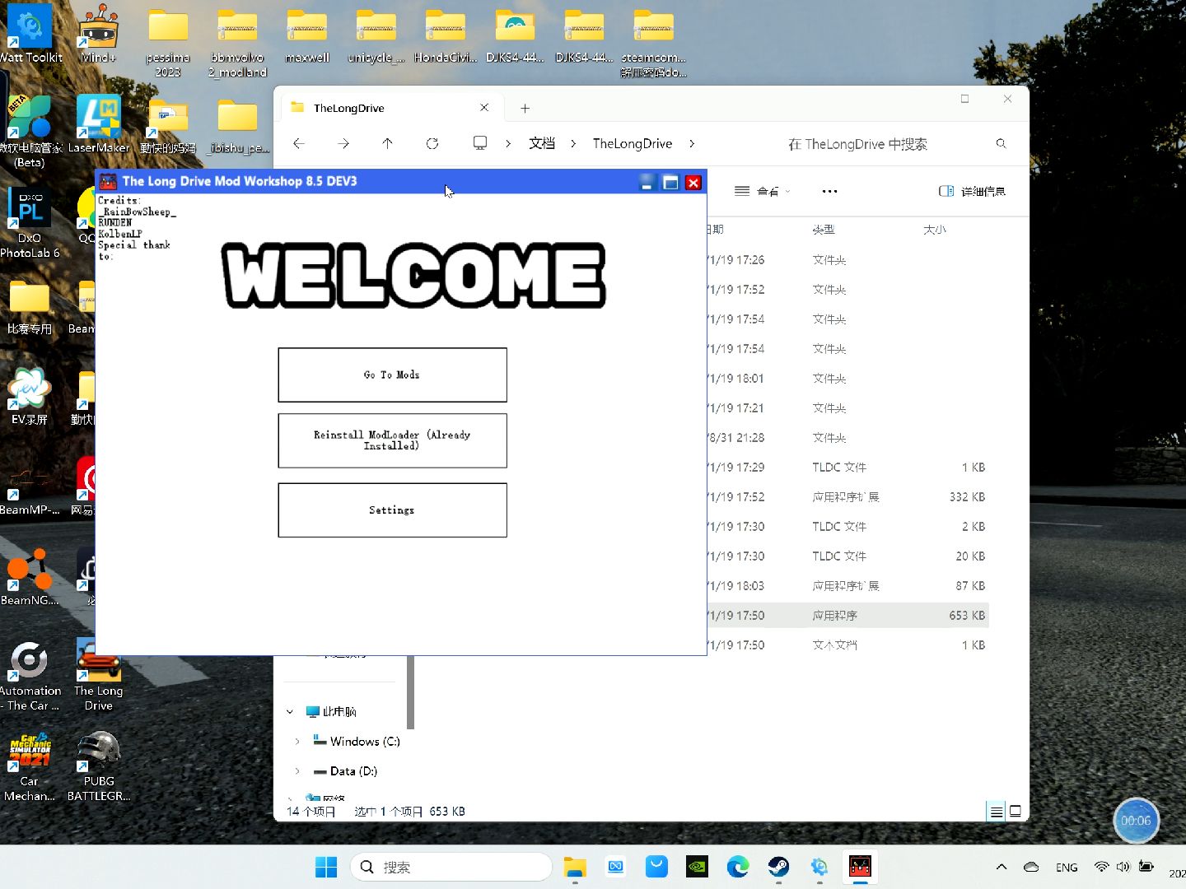Click the taskbar search box

(x=451, y=867)
